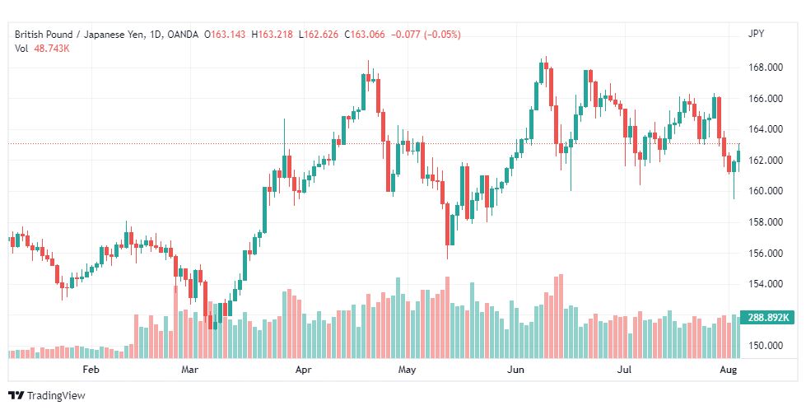The height and width of the screenshot is (410, 806).
Task: Click the C163.066 close value in header
Action: (x=365, y=35)
